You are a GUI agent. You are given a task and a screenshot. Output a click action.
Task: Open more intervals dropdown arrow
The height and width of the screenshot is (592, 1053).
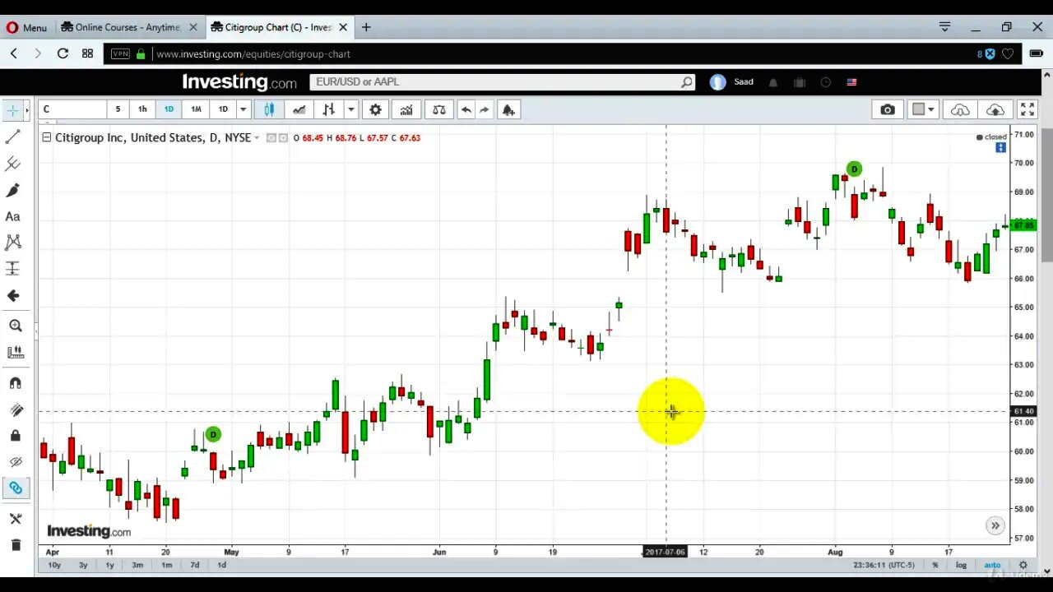[x=243, y=109]
